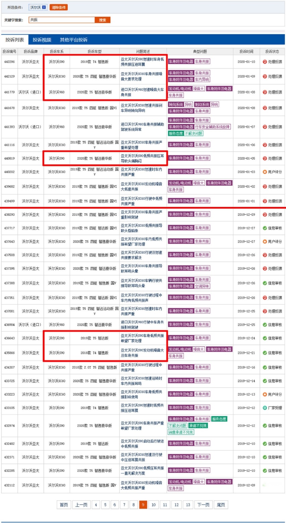The width and height of the screenshot is (286, 523).
Task: Click the 处理反馈 status icon for complaint 439682
Action: point(265,186)
